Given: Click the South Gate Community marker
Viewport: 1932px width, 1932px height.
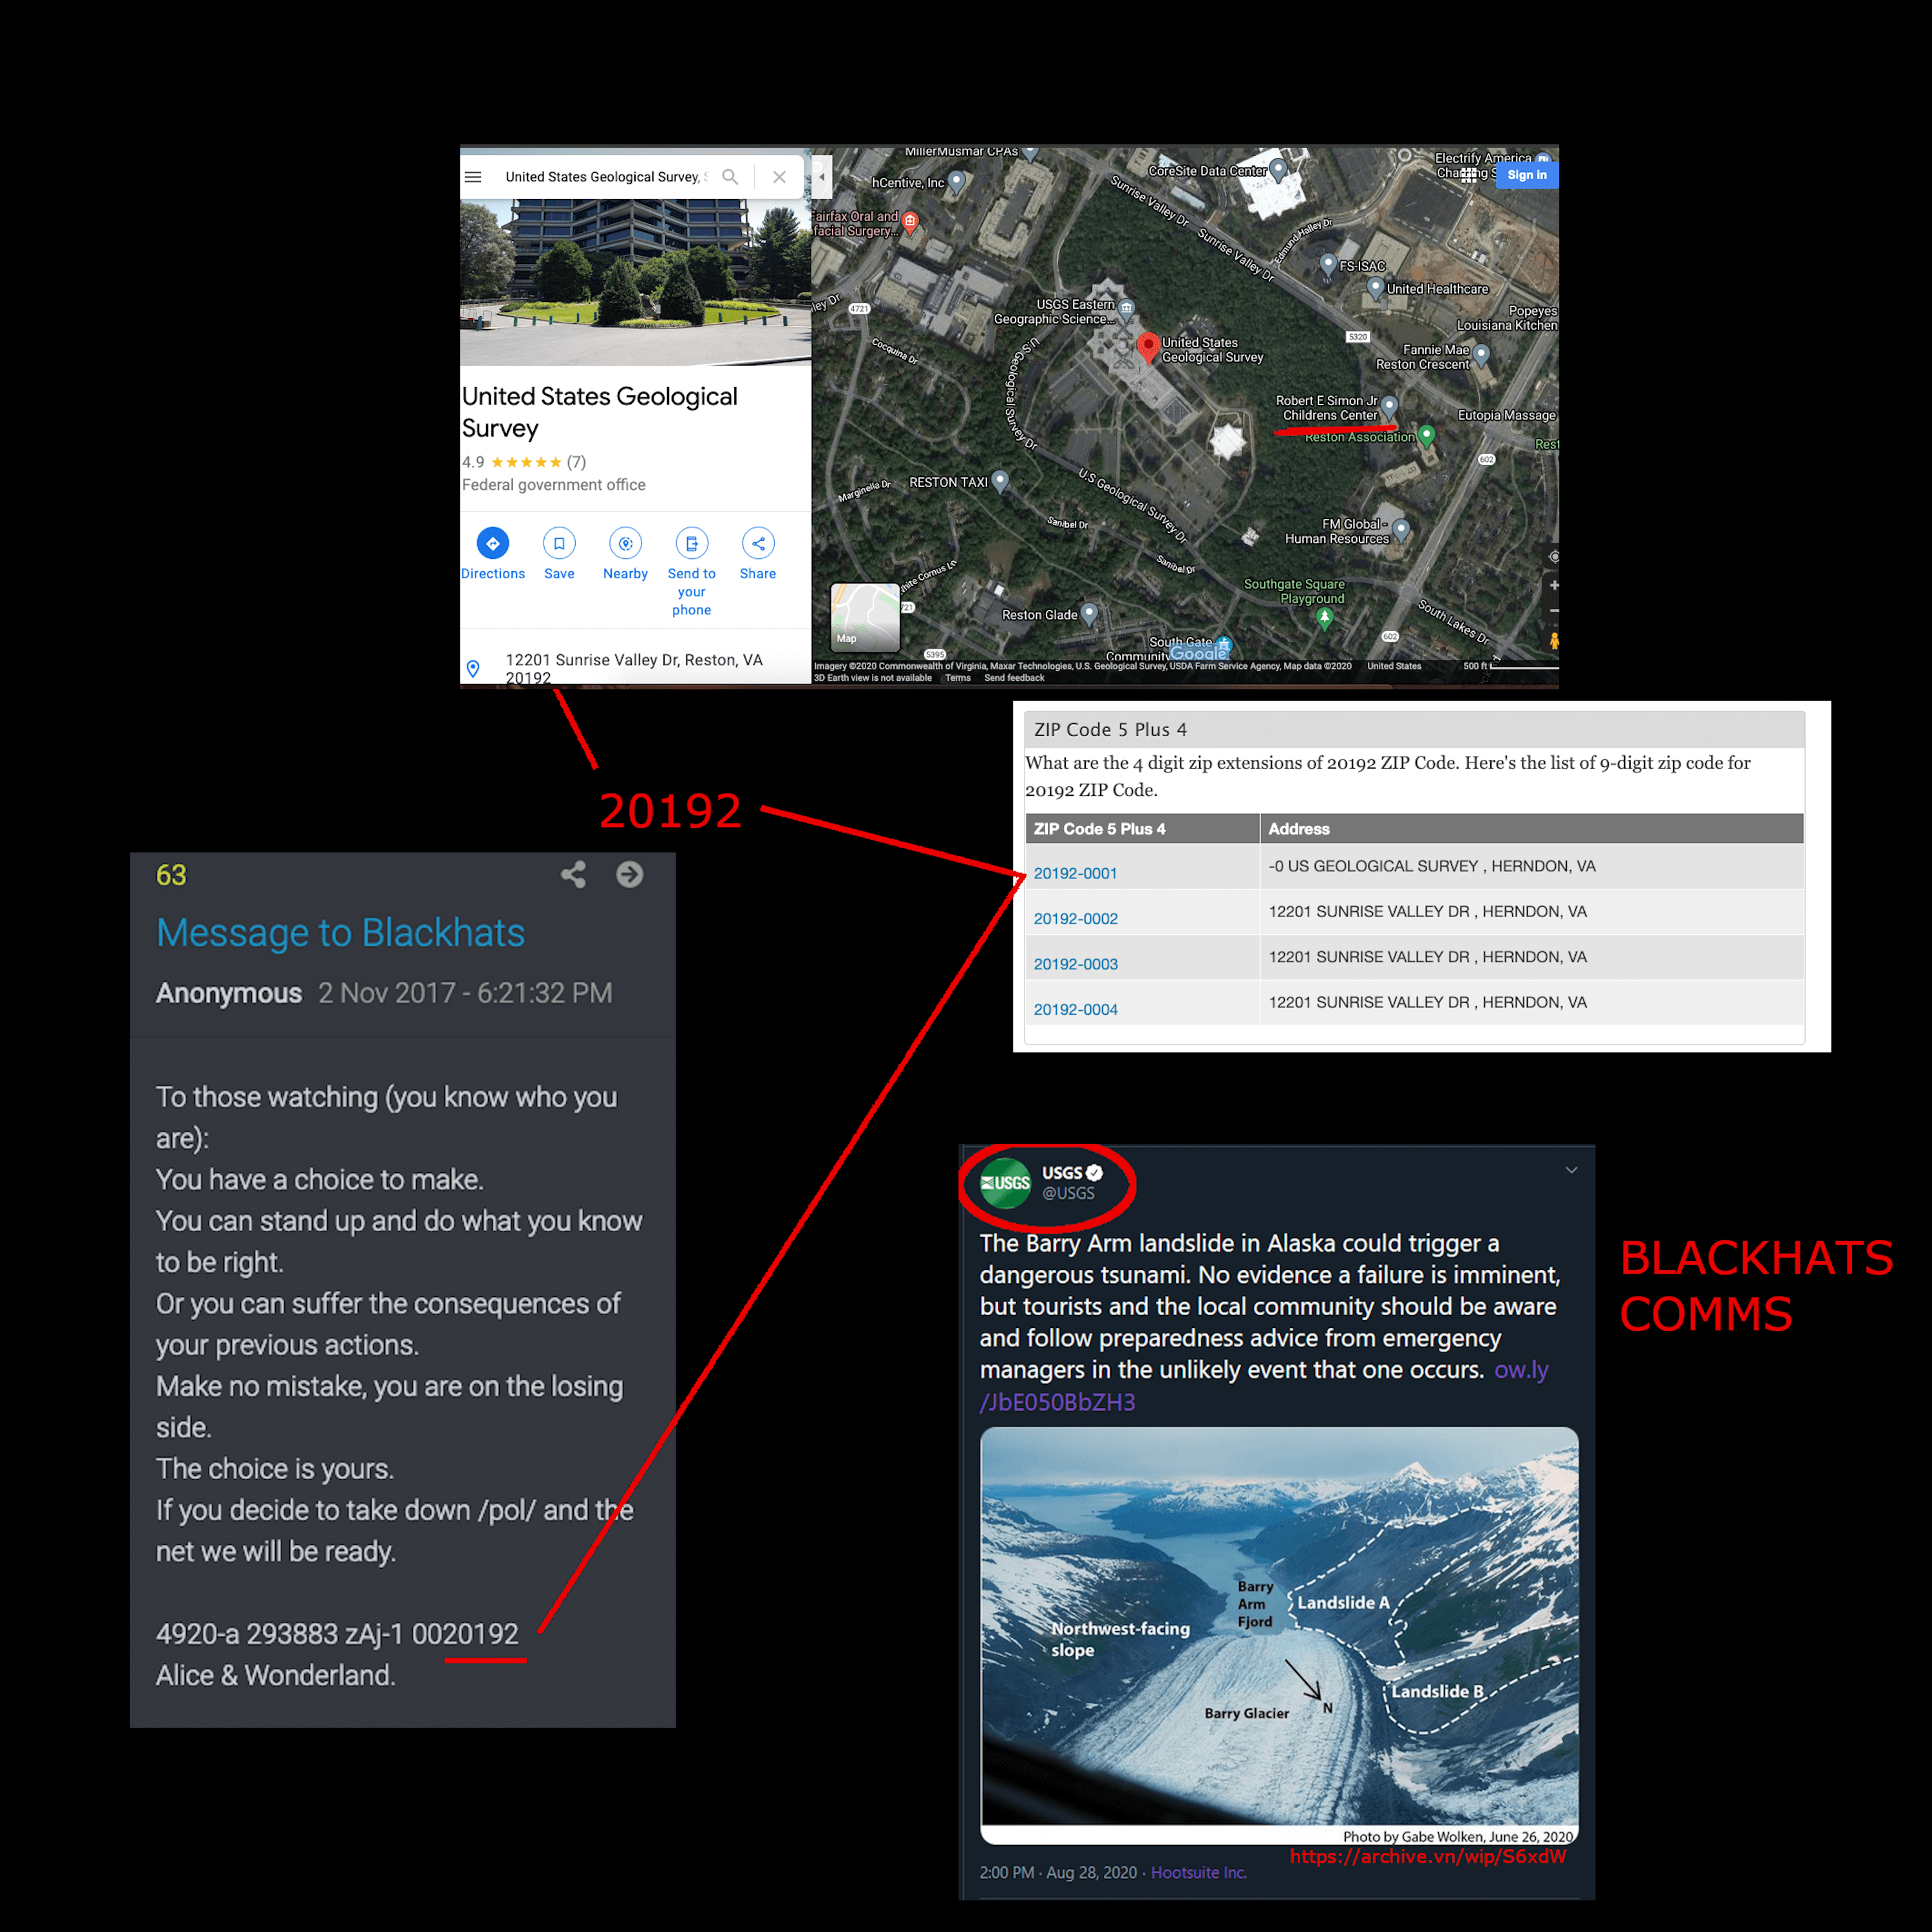Looking at the screenshot, I should [x=1223, y=645].
